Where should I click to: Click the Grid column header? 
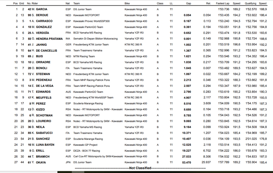(x=22, y=3)
